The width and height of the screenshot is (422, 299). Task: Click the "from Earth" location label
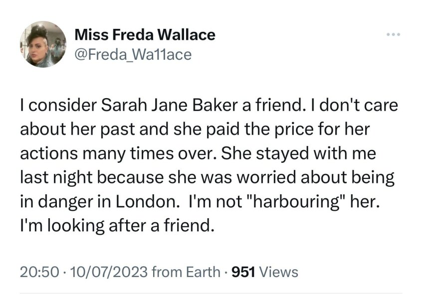coord(186,272)
